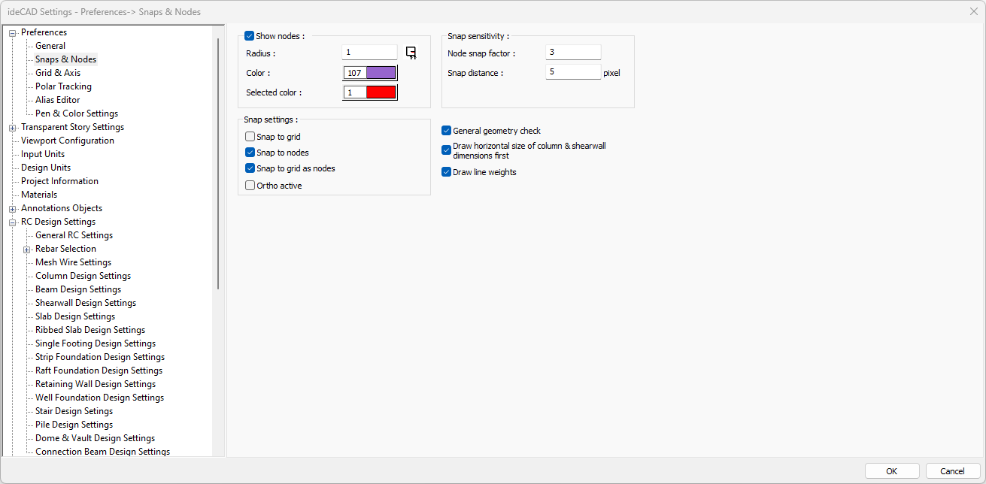Toggle Draw horizontal size of column first
Viewport: 986px width, 484px height.
click(447, 150)
